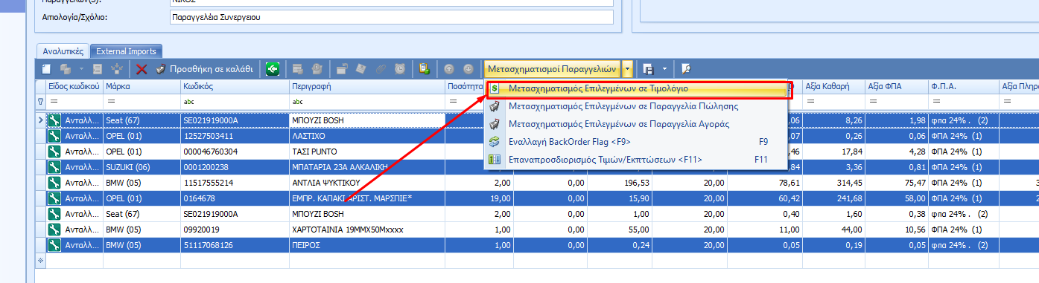Select the code cell 11517555214
The image size is (1039, 283).
pos(234,183)
